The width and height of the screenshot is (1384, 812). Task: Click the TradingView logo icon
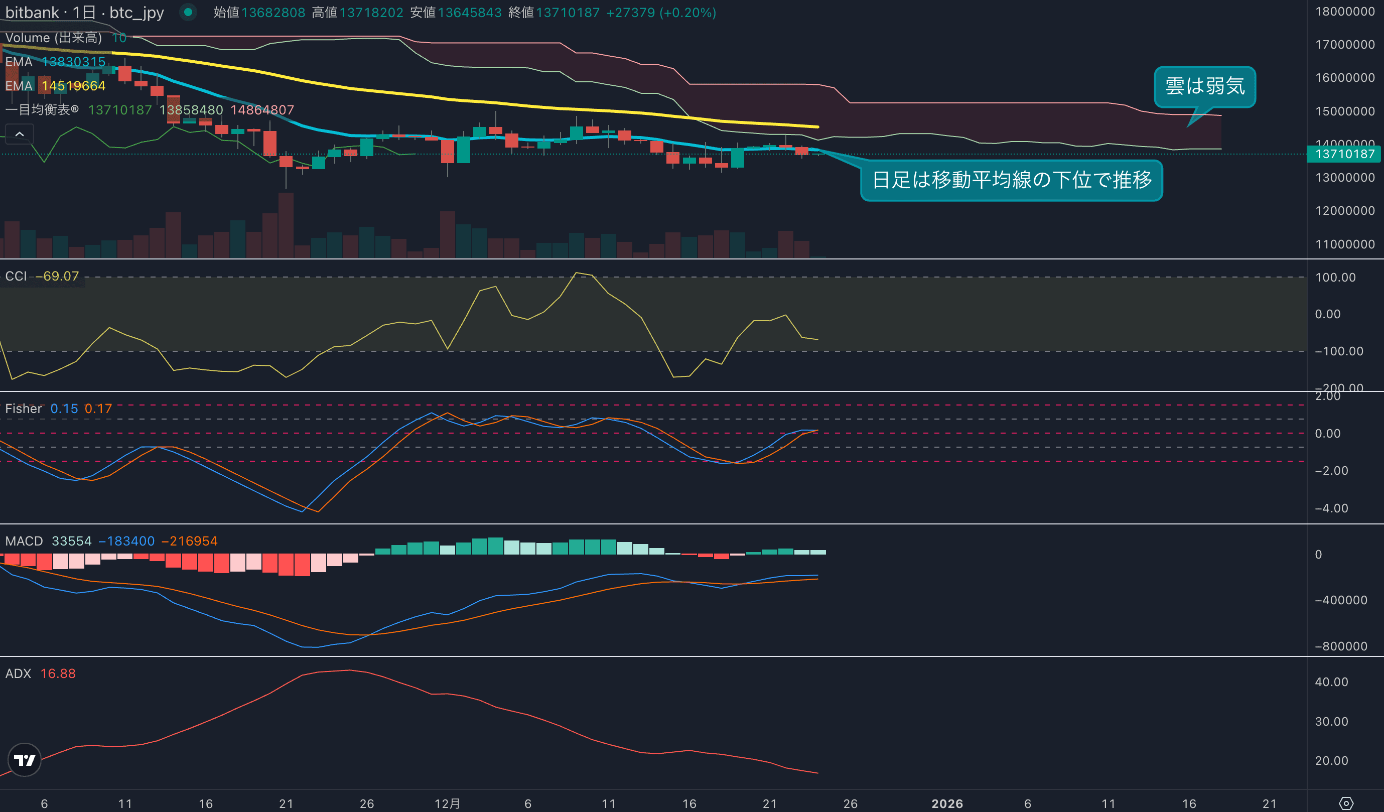(x=25, y=760)
